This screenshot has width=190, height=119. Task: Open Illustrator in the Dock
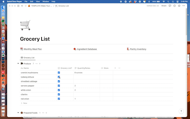[3, 65]
